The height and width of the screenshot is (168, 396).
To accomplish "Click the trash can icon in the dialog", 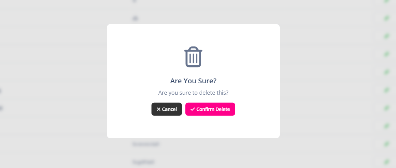I will [193, 57].
